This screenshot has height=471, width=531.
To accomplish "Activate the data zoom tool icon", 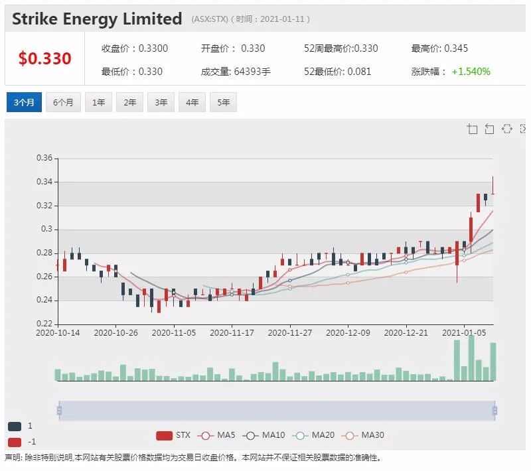I will [x=472, y=129].
